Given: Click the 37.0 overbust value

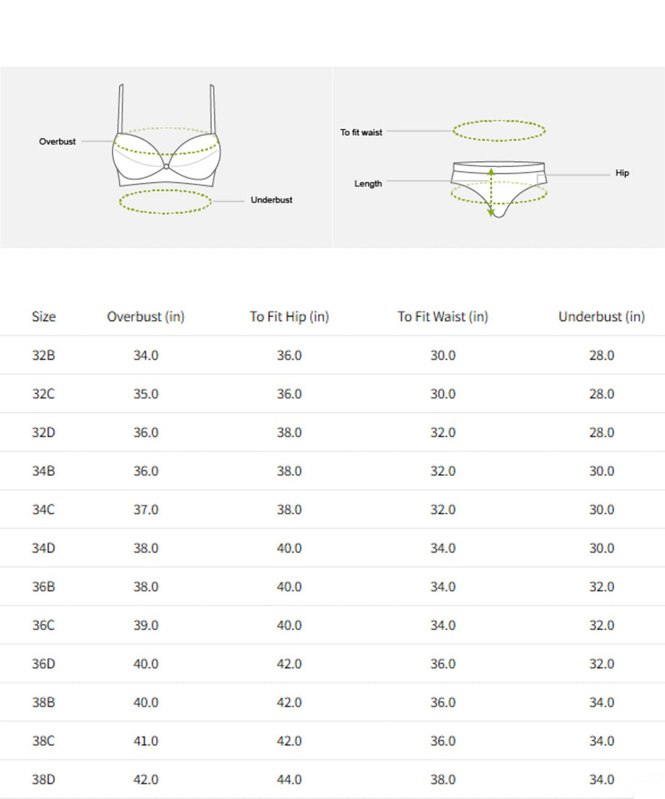Looking at the screenshot, I should tap(145, 510).
